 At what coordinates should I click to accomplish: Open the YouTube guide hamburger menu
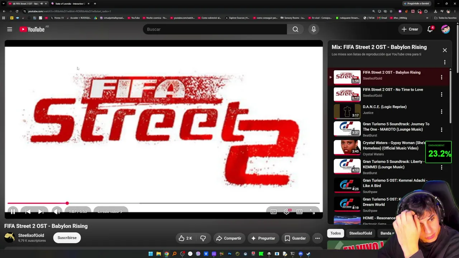10,29
